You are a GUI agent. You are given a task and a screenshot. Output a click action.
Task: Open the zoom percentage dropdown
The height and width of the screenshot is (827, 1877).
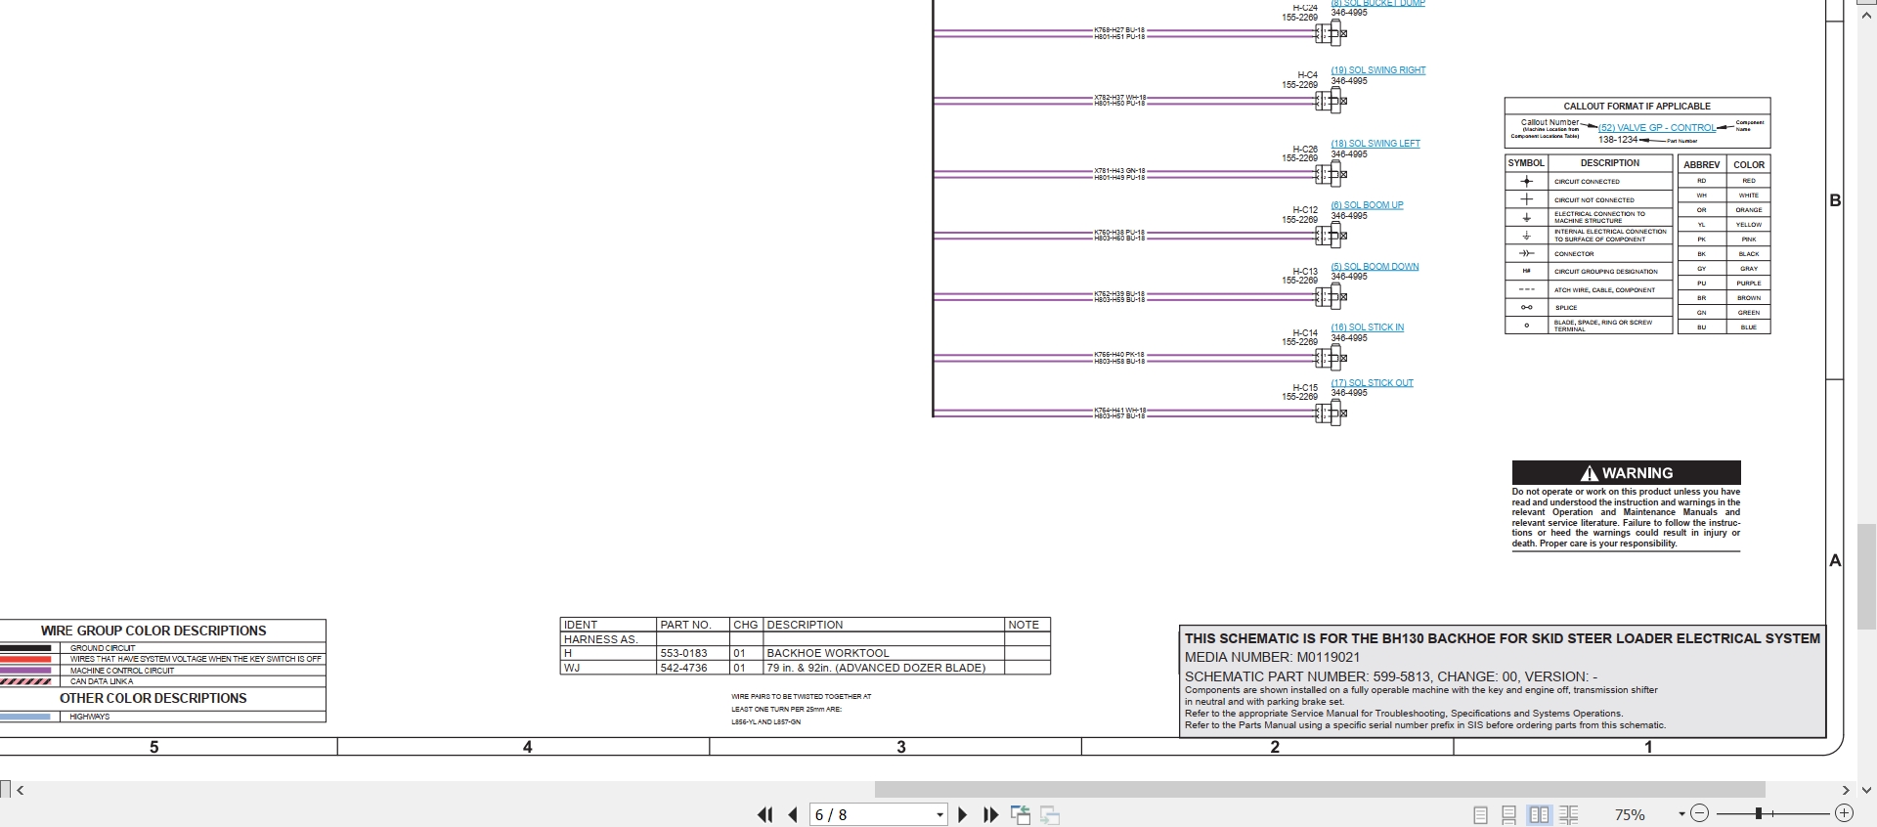click(x=1681, y=814)
